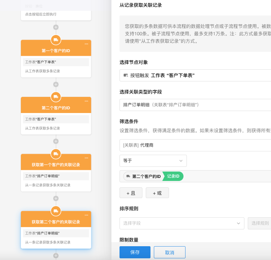Open more options on 第二个客户的ID node
271x260 pixels.
[87, 101]
